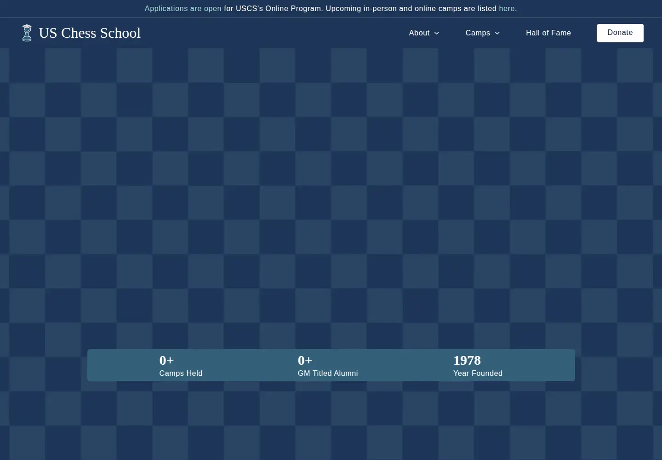Follow the 'Applications are open' link
This screenshot has width=662, height=460.
(x=183, y=8)
